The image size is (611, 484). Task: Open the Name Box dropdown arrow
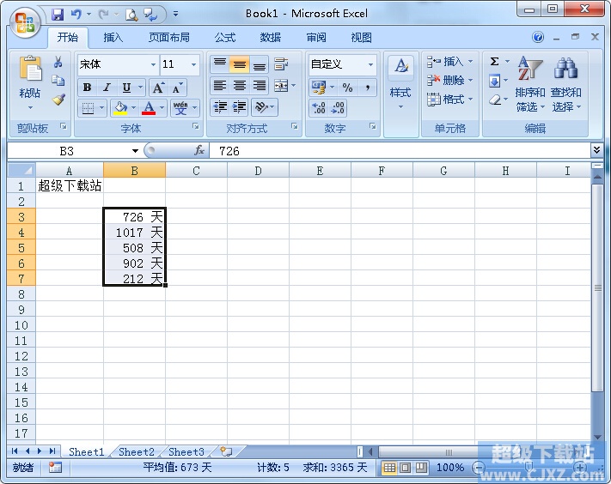[x=135, y=150]
